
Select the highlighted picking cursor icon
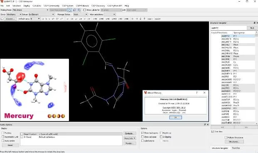point(70,10)
